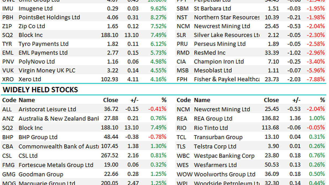Select Tyro Payments Ltd name cell
Viewport: 329px width, 185px height.
(43, 44)
